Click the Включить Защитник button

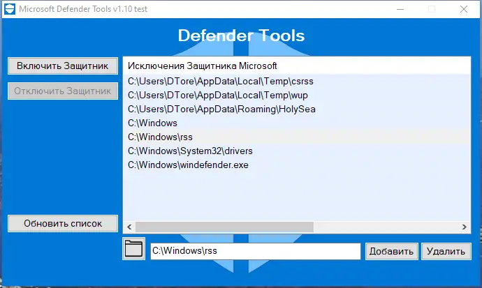(63, 66)
